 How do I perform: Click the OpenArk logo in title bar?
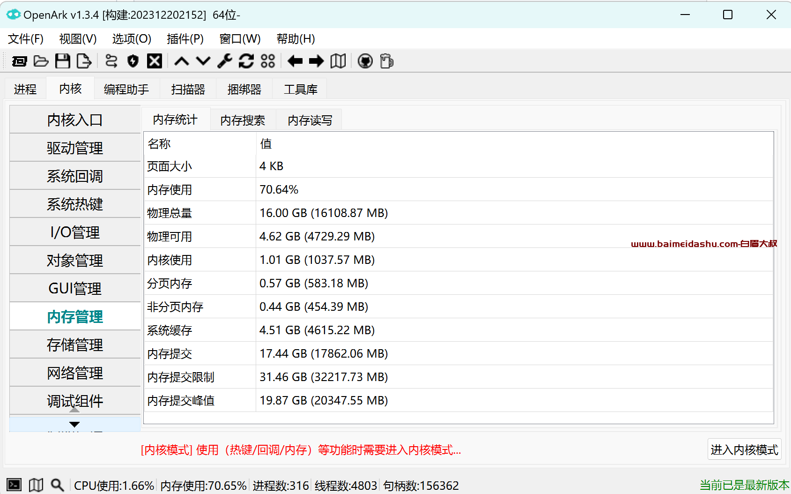point(13,15)
